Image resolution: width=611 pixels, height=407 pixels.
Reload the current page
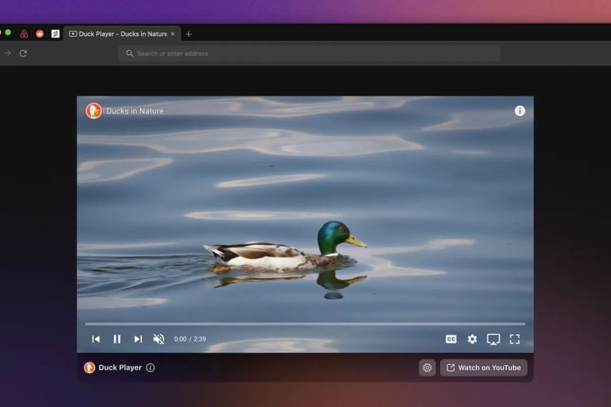(23, 53)
